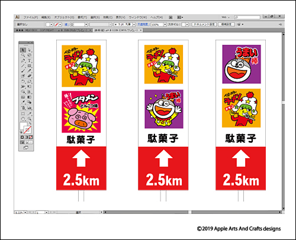Swap fill and stroke colors
296x240 pixels.
tap(30, 124)
